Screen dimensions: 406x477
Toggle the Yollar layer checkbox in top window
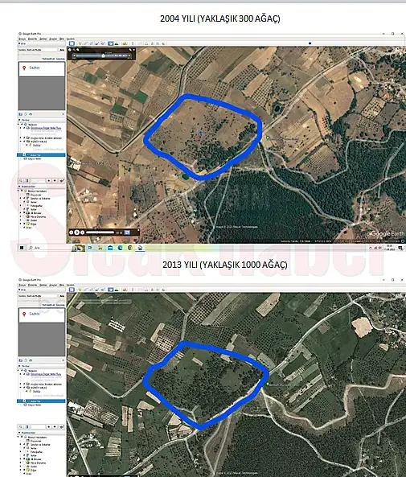click(24, 209)
